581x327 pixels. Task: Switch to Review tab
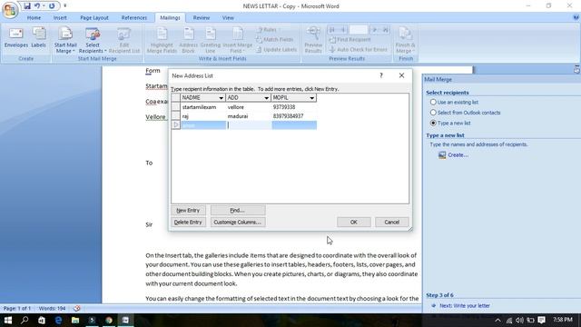point(202,17)
